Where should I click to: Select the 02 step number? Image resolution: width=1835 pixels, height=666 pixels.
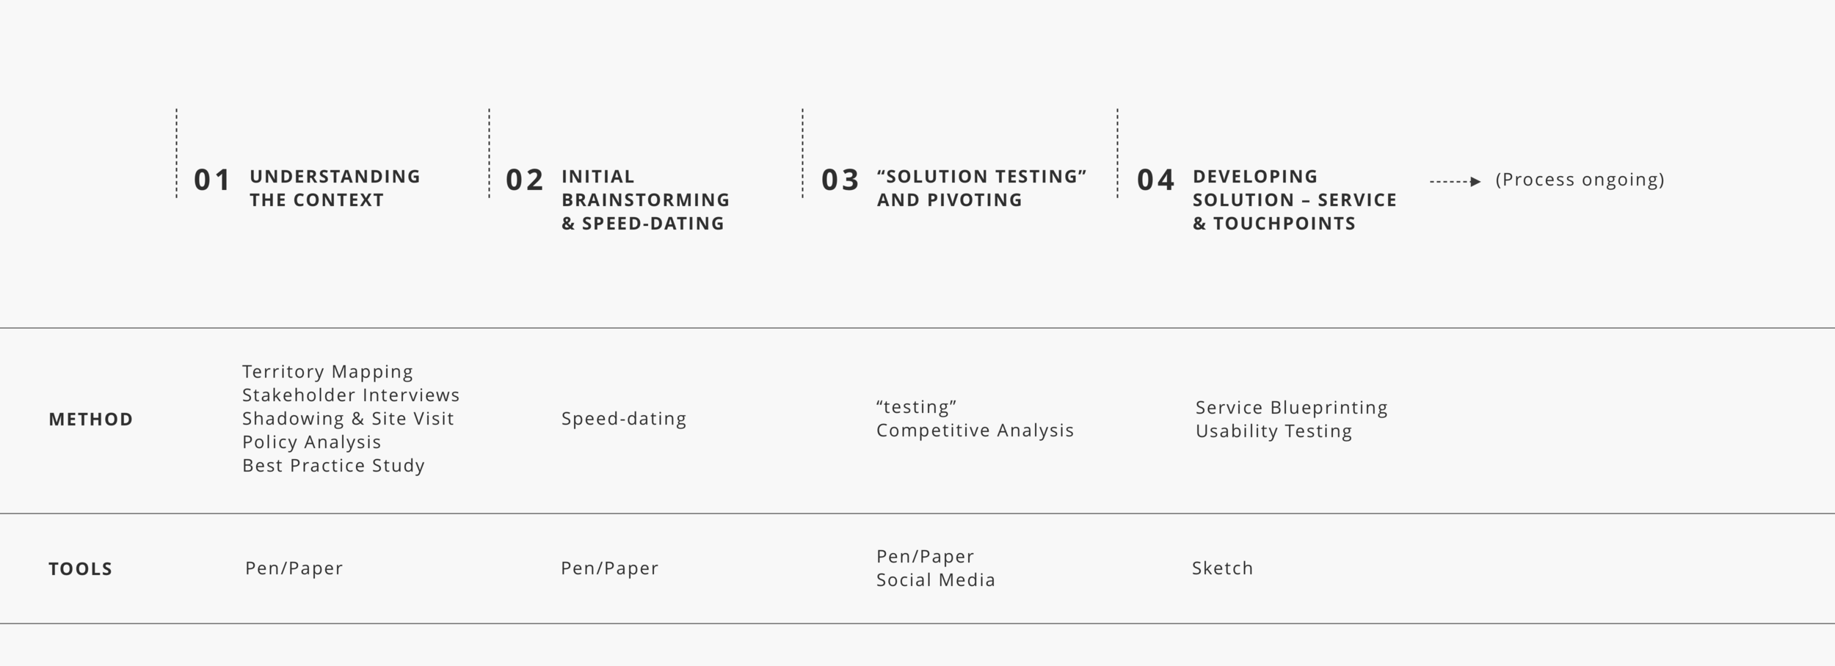coord(525,180)
